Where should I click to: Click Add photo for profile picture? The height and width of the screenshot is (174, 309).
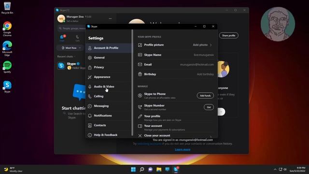coord(200,45)
